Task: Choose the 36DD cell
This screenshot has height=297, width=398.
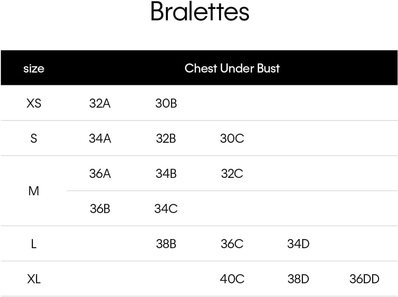Action: (364, 279)
